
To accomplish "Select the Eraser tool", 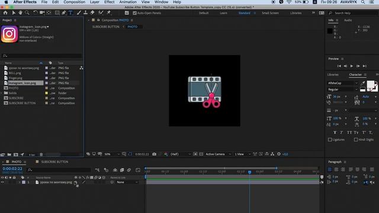I will 92,13.
